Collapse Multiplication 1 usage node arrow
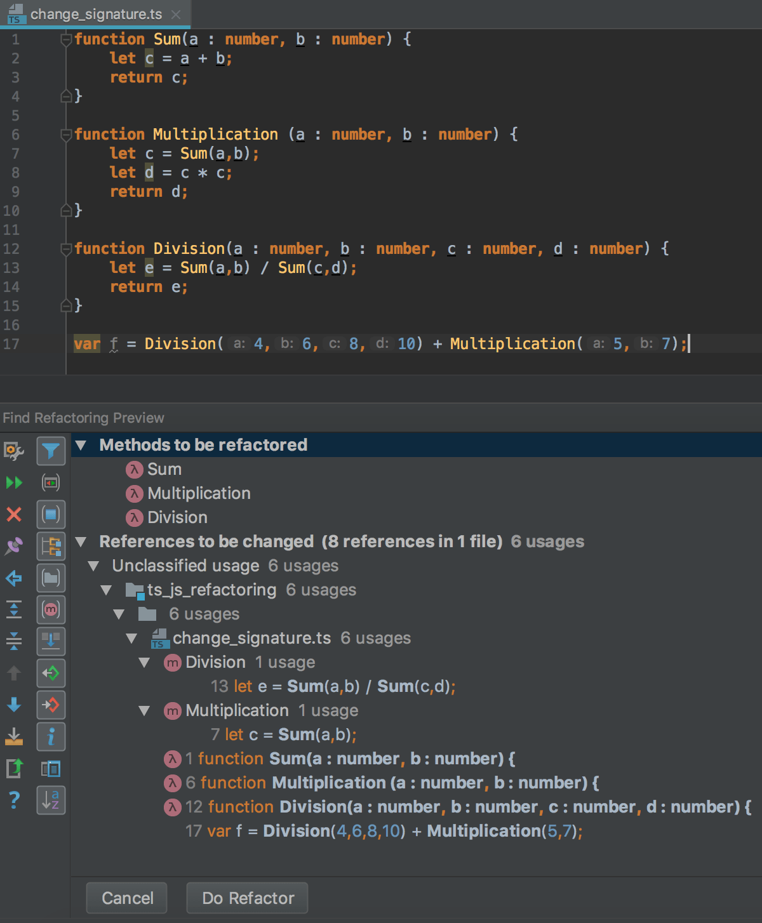 pos(144,710)
